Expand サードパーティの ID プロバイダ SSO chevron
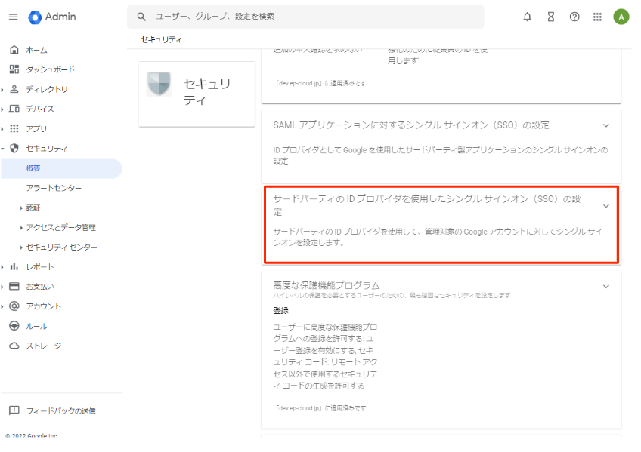Screen dimensions: 641x452 click(x=606, y=205)
